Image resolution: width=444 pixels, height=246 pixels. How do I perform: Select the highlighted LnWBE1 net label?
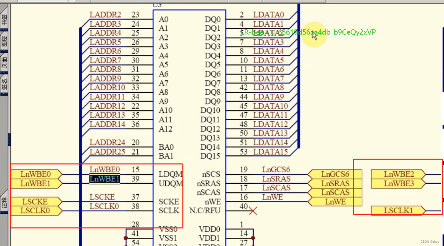pyautogui.click(x=105, y=179)
